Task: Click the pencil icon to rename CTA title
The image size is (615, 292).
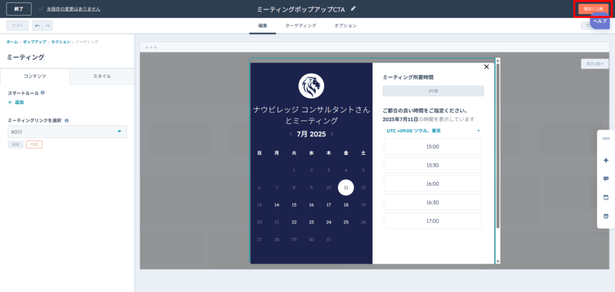Action: [x=353, y=8]
